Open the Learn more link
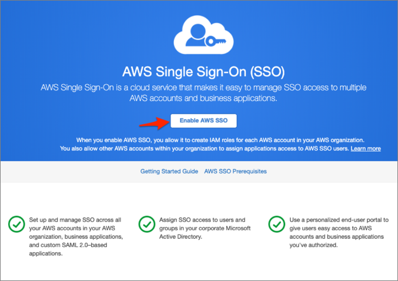The height and width of the screenshot is (281, 398). [365, 149]
